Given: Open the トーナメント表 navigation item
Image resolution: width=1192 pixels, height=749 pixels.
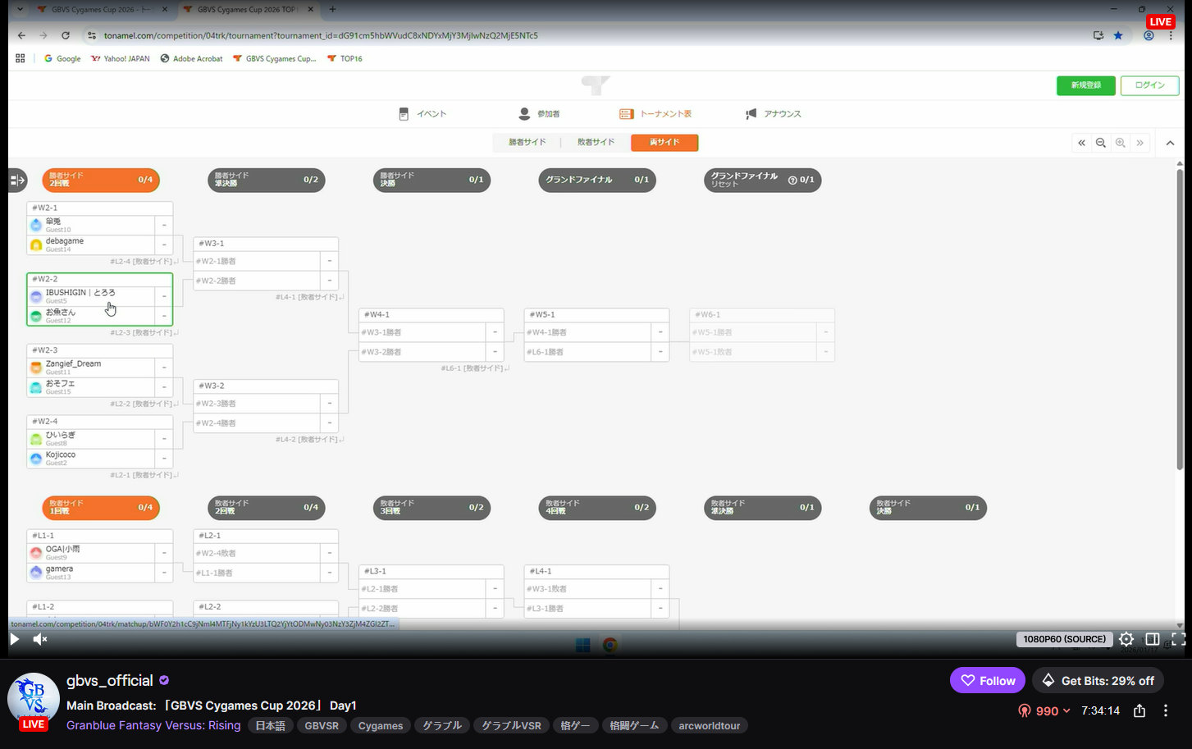Looking at the screenshot, I should 655,114.
